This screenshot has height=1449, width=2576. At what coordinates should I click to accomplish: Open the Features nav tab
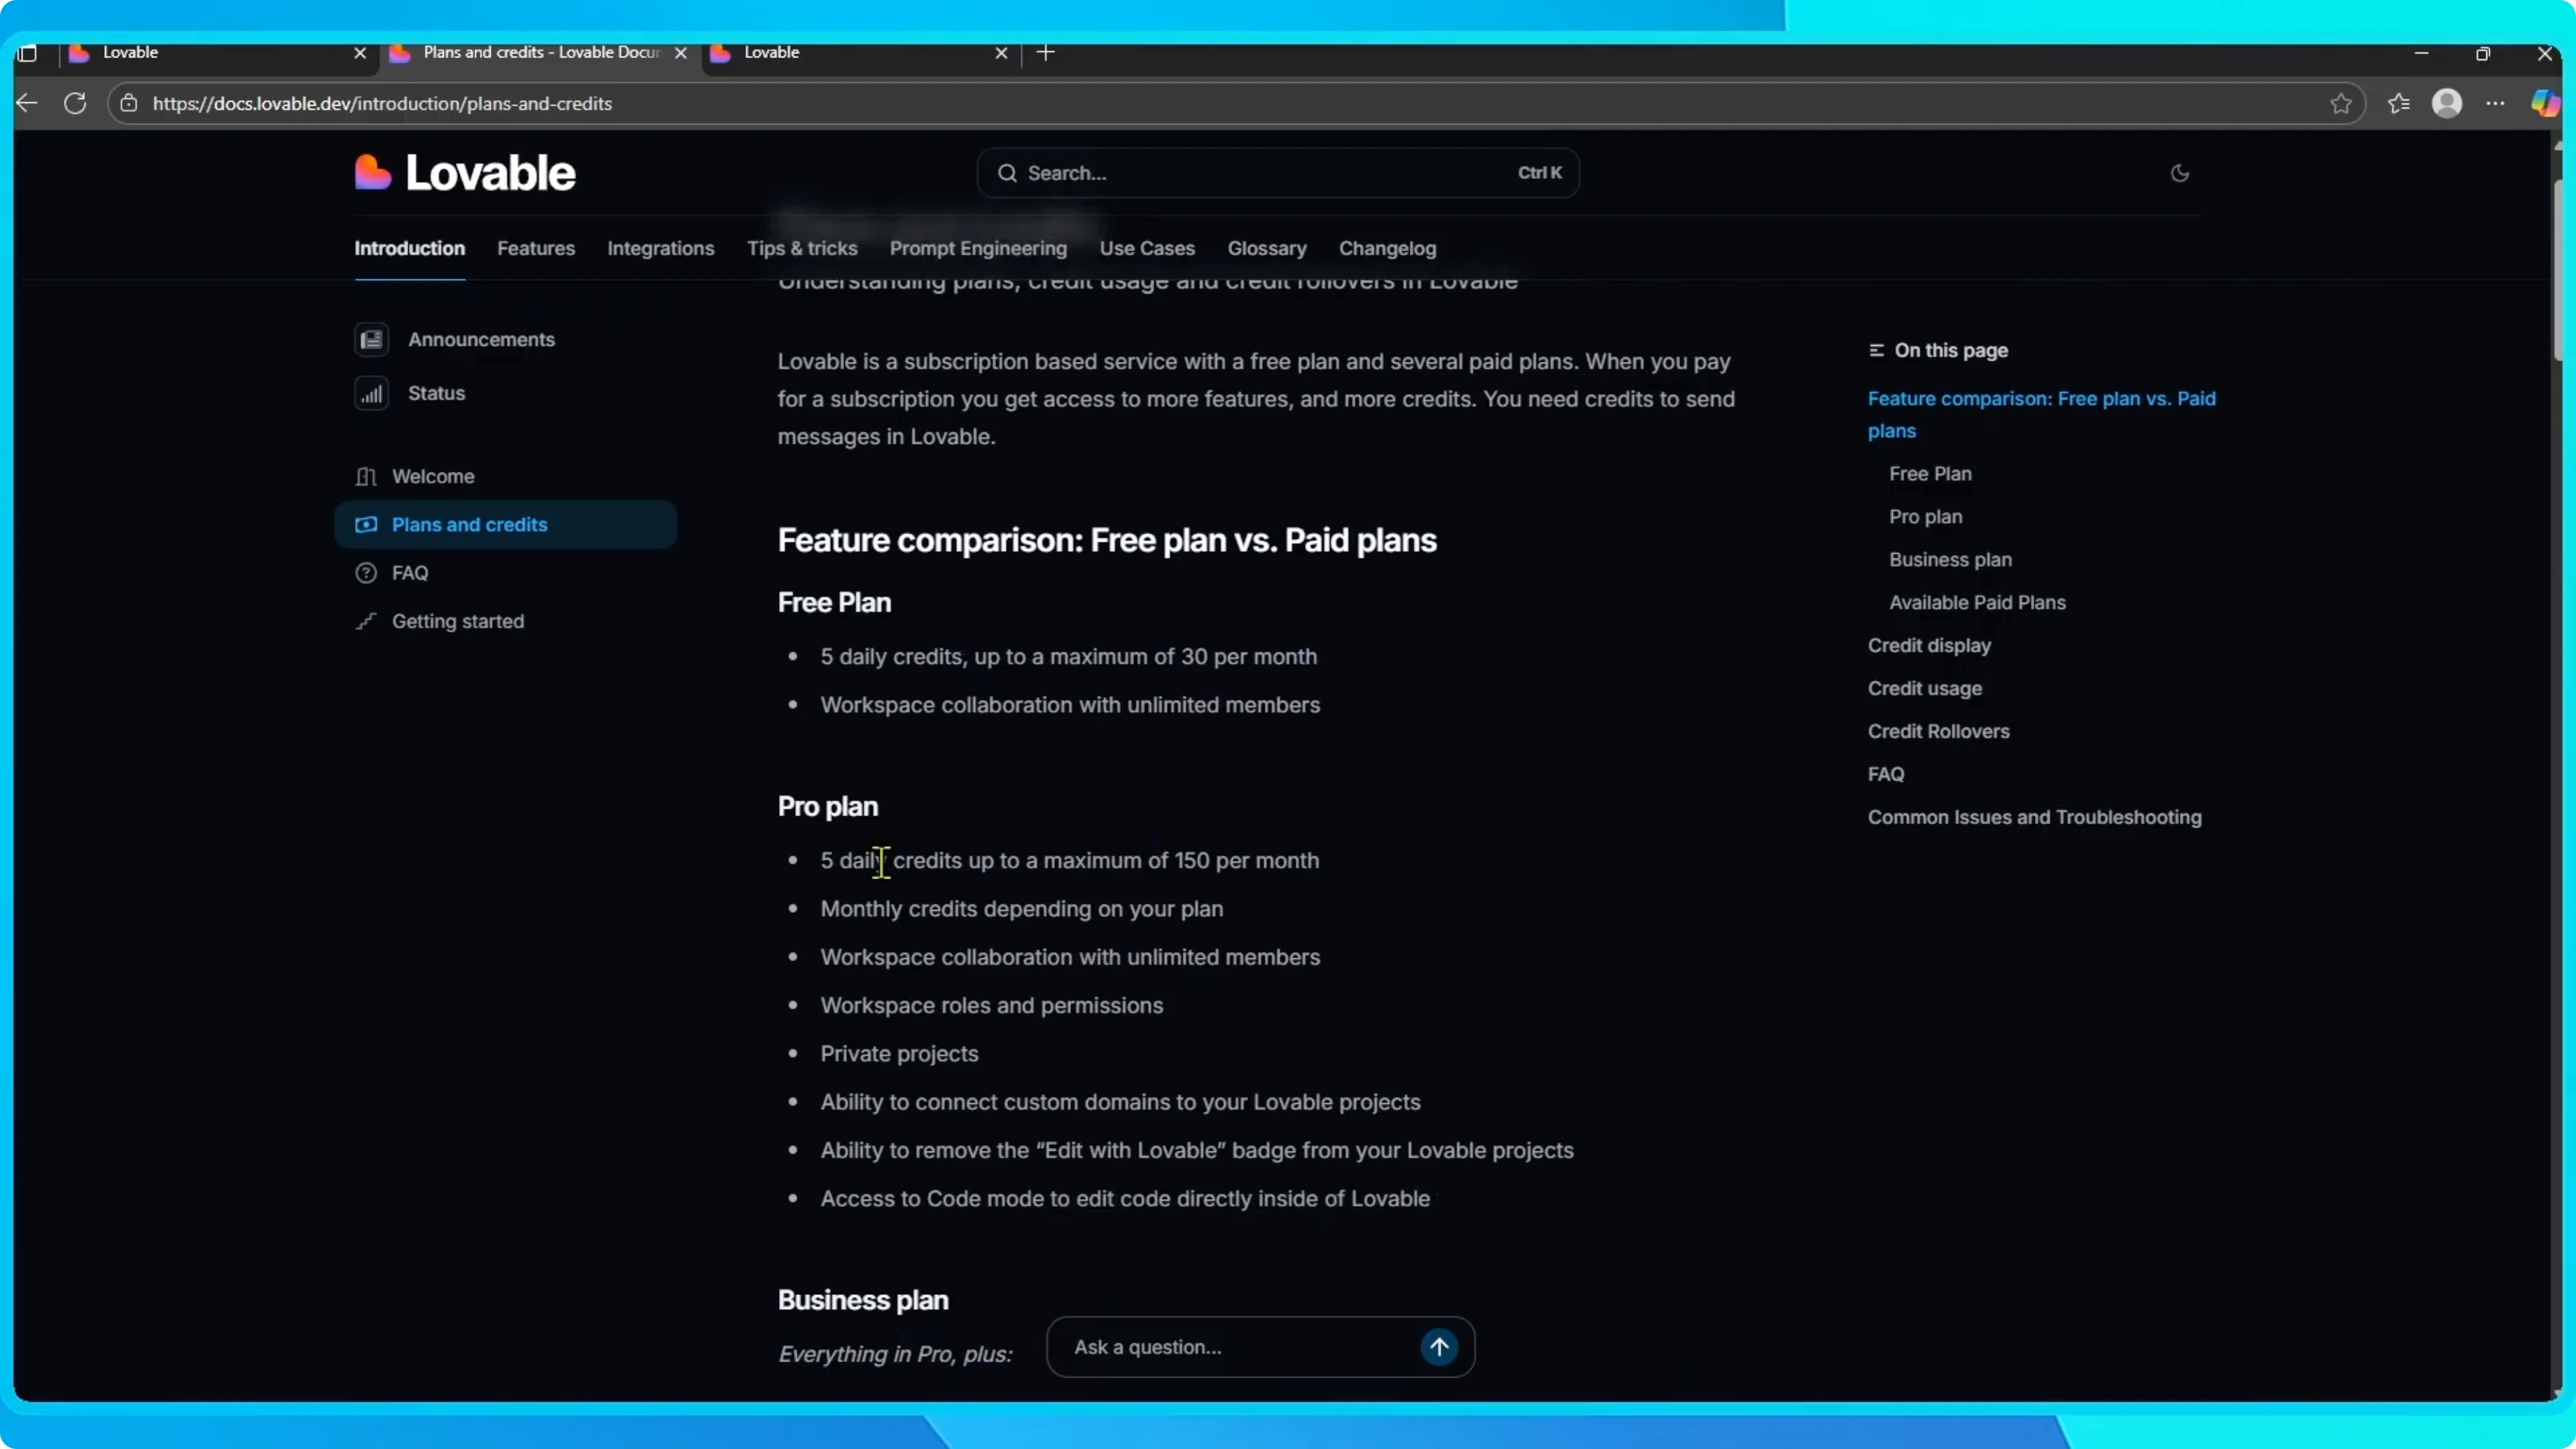point(536,248)
